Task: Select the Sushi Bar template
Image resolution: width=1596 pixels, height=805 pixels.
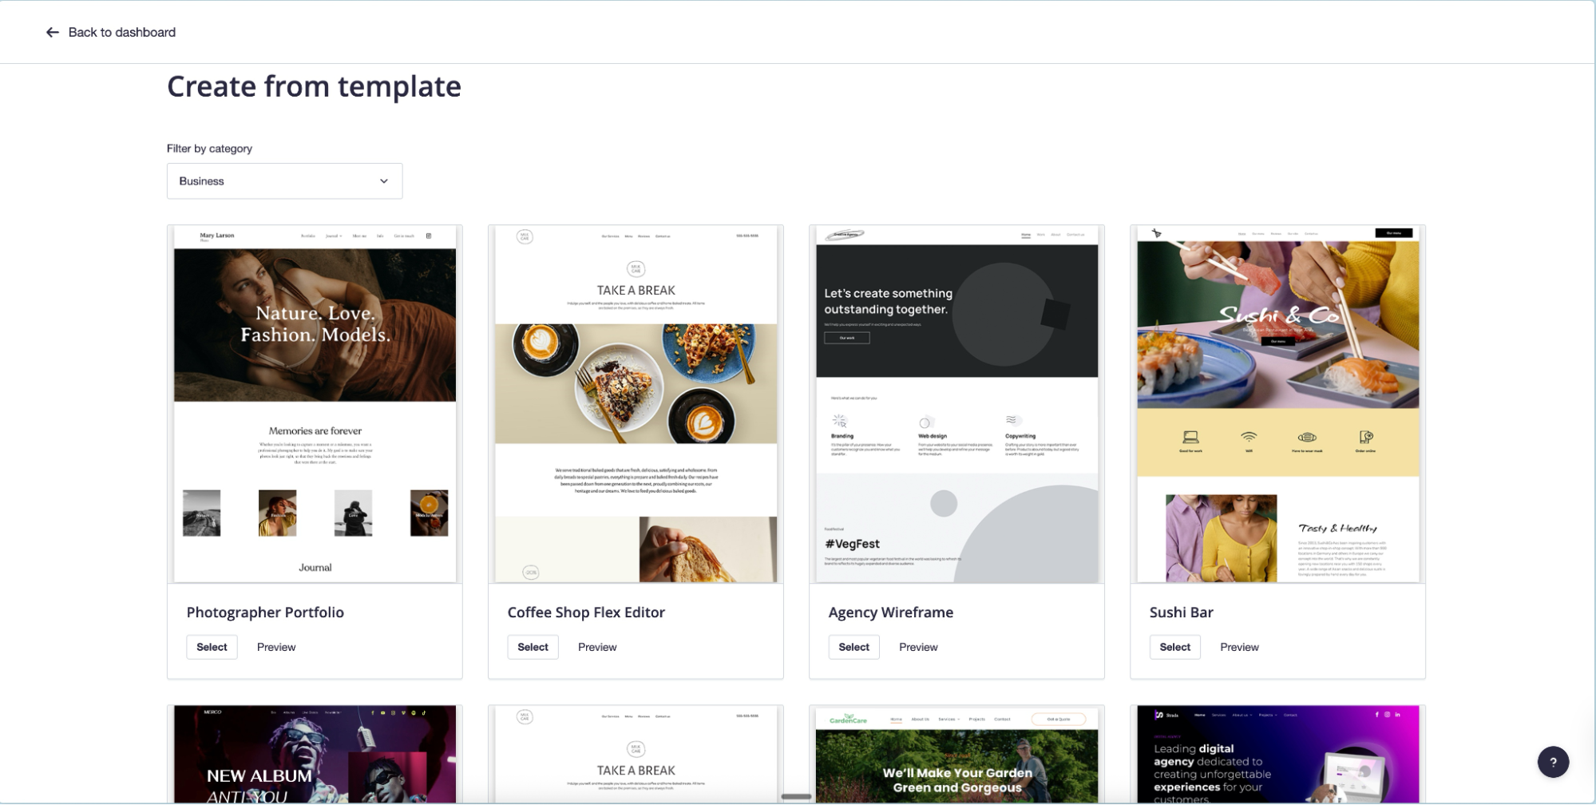Action: [1174, 647]
